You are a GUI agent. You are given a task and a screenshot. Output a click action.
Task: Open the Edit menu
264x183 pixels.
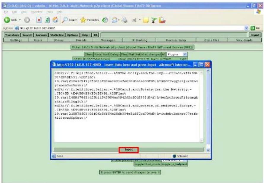15,12
